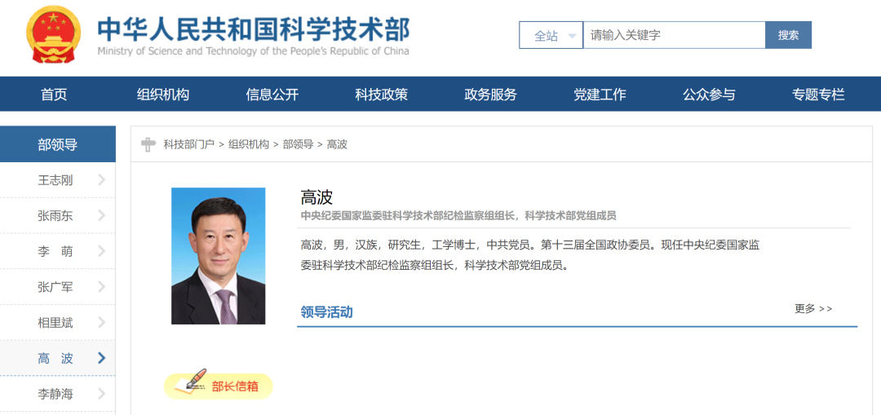Open 组织机构 navigation menu
This screenshot has height=415, width=881.
[163, 95]
